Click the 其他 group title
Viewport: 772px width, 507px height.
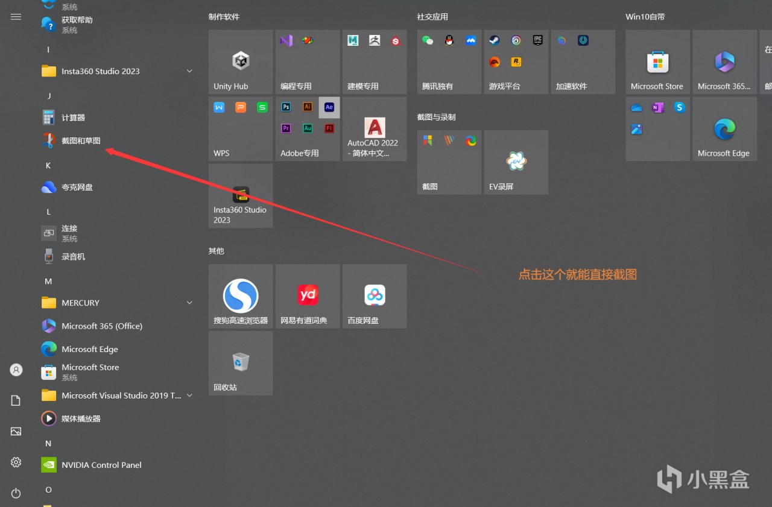tap(217, 251)
